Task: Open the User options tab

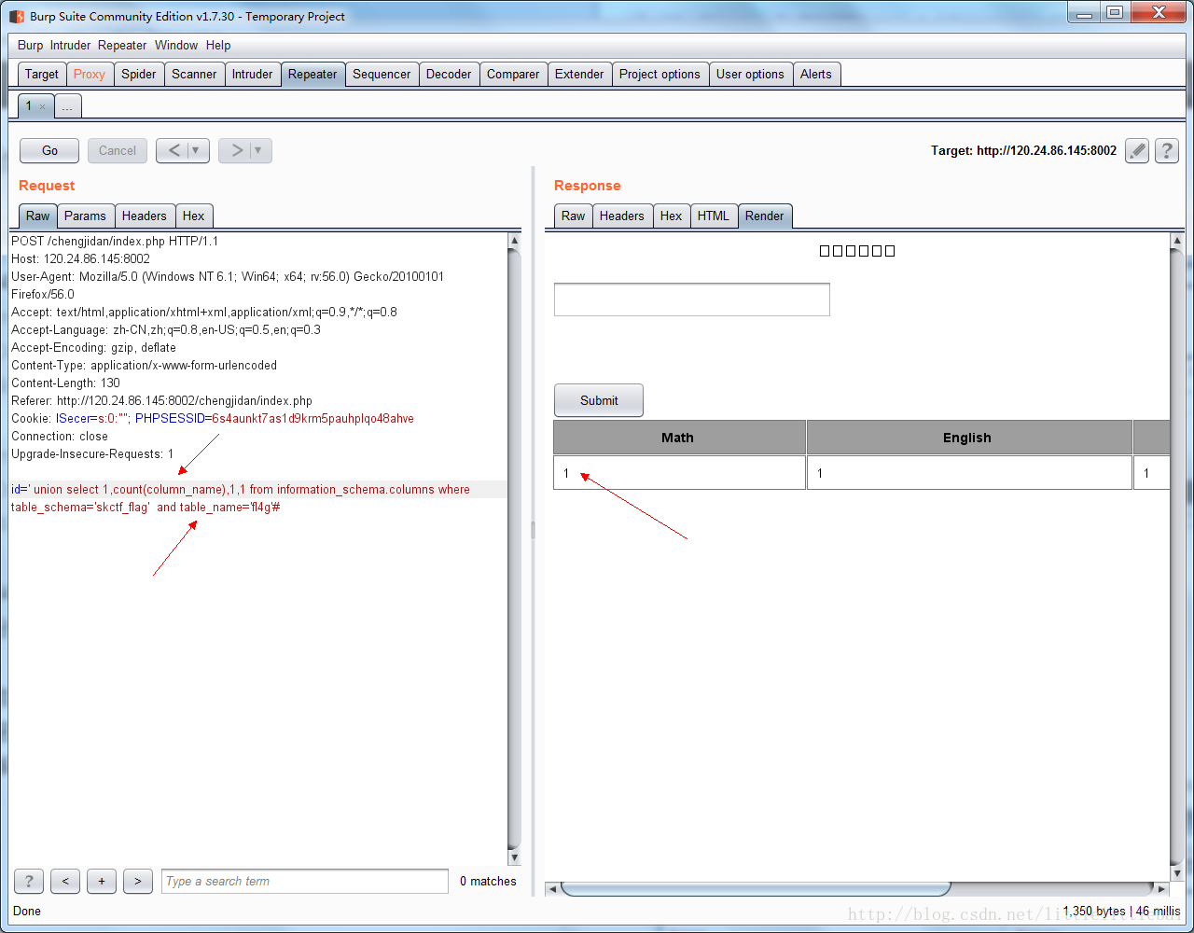Action: click(750, 74)
